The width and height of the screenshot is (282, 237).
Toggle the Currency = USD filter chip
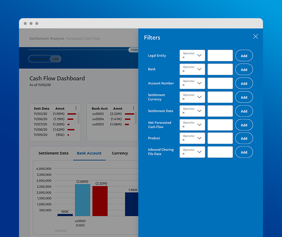coord(45,59)
